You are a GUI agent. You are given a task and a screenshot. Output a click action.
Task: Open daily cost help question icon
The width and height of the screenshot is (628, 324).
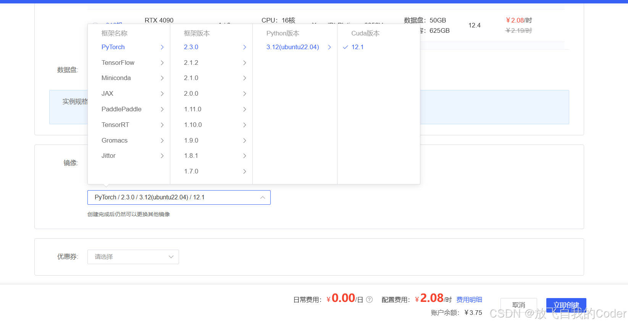coord(369,300)
